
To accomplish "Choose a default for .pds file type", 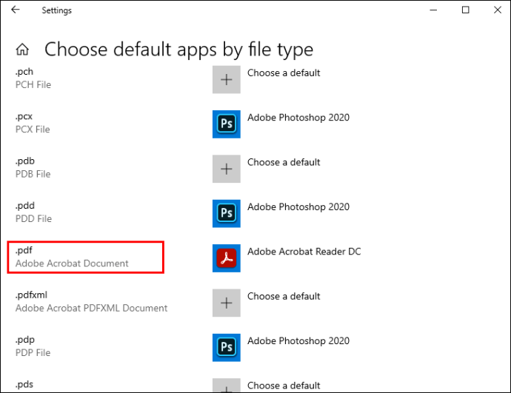I will pos(284,386).
